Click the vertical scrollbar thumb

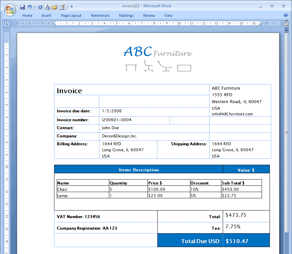[286, 132]
